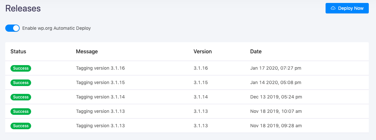Viewport: 376px width, 140px height.
Task: Click the Tagging version 3.1.16 message
Action: pyautogui.click(x=100, y=68)
